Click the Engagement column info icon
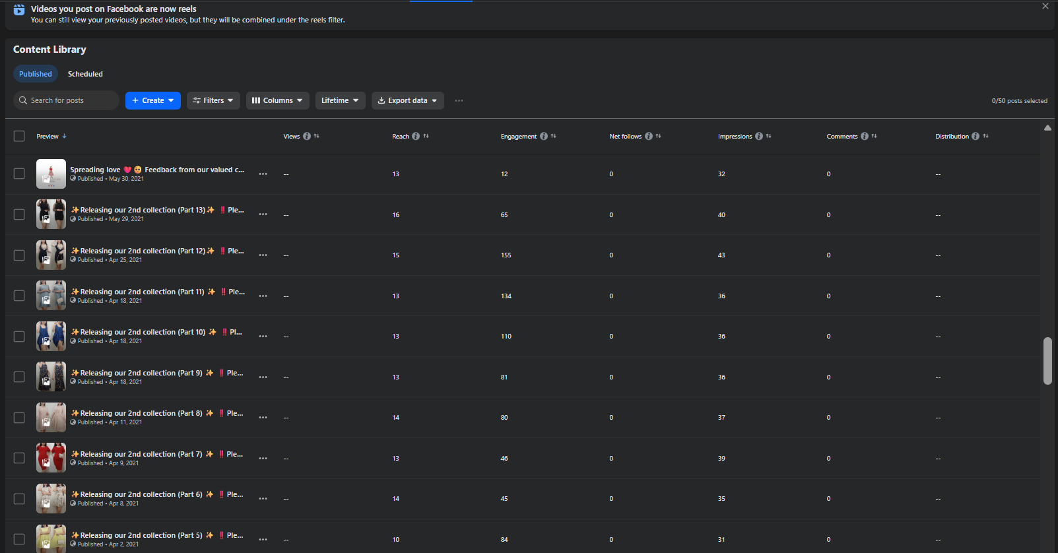This screenshot has height=553, width=1058. [544, 137]
